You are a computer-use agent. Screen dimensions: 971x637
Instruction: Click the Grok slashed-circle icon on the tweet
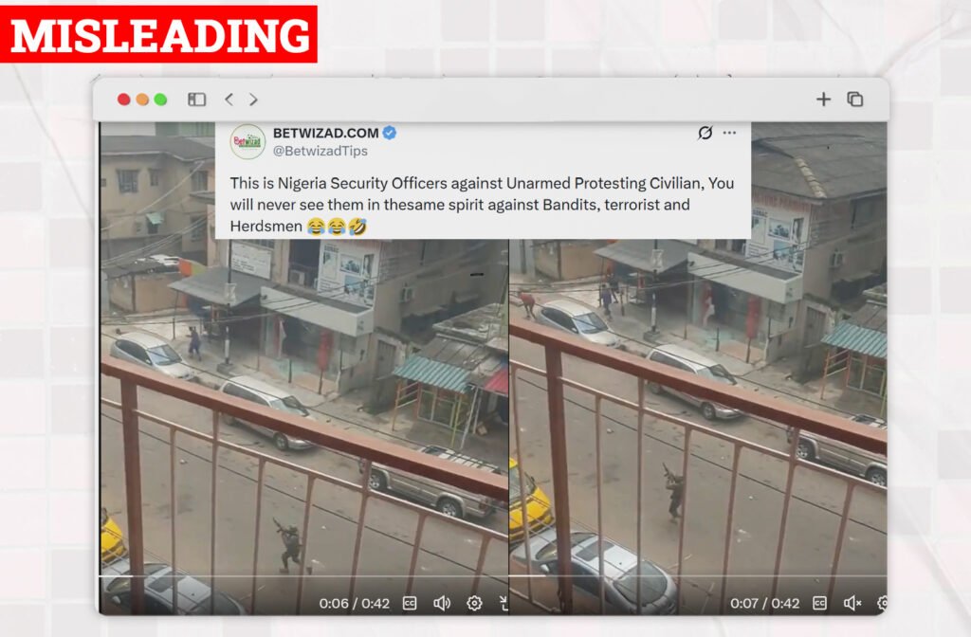[x=705, y=133]
